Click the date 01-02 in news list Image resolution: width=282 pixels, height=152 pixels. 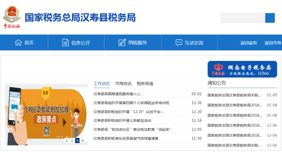pyautogui.click(x=197, y=94)
